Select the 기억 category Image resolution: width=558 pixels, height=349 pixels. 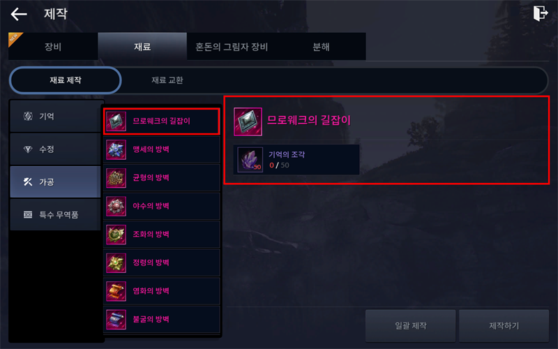(x=55, y=116)
